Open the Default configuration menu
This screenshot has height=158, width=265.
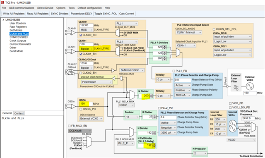pyautogui.click(x=89, y=8)
